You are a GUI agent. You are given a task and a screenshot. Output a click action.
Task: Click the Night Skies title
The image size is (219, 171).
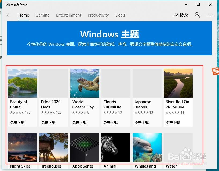pos(20,166)
